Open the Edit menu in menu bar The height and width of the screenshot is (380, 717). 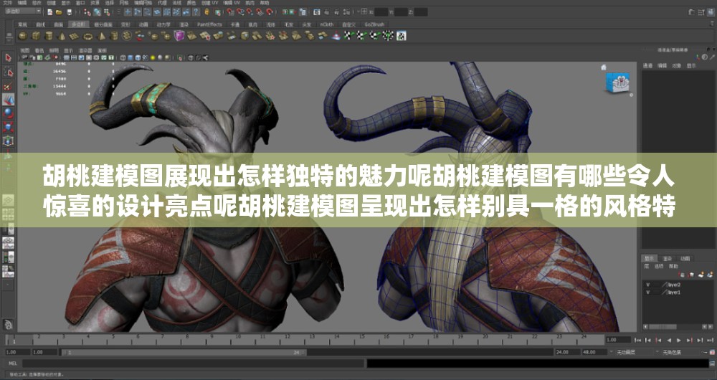tap(22, 3)
